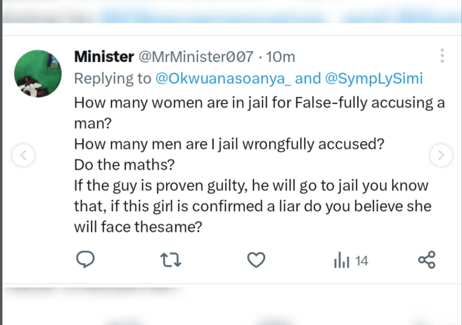This screenshot has width=462, height=325.
Task: Click the display name "Minister"
Action: 104,57
